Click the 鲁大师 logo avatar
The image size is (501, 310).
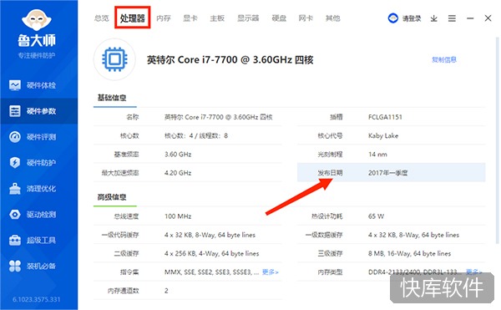point(37,20)
